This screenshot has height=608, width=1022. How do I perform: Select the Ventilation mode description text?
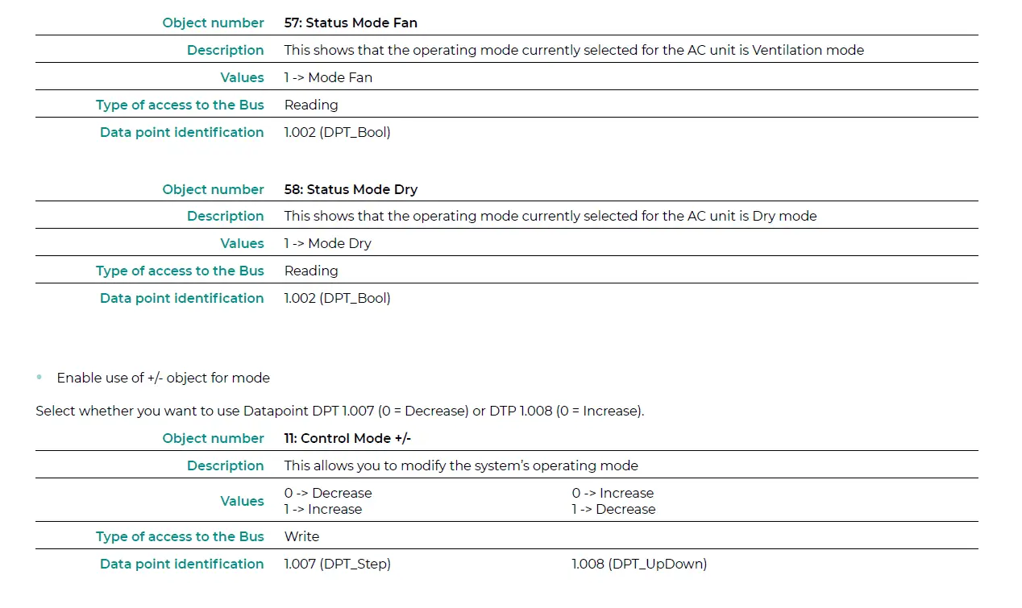coord(574,50)
